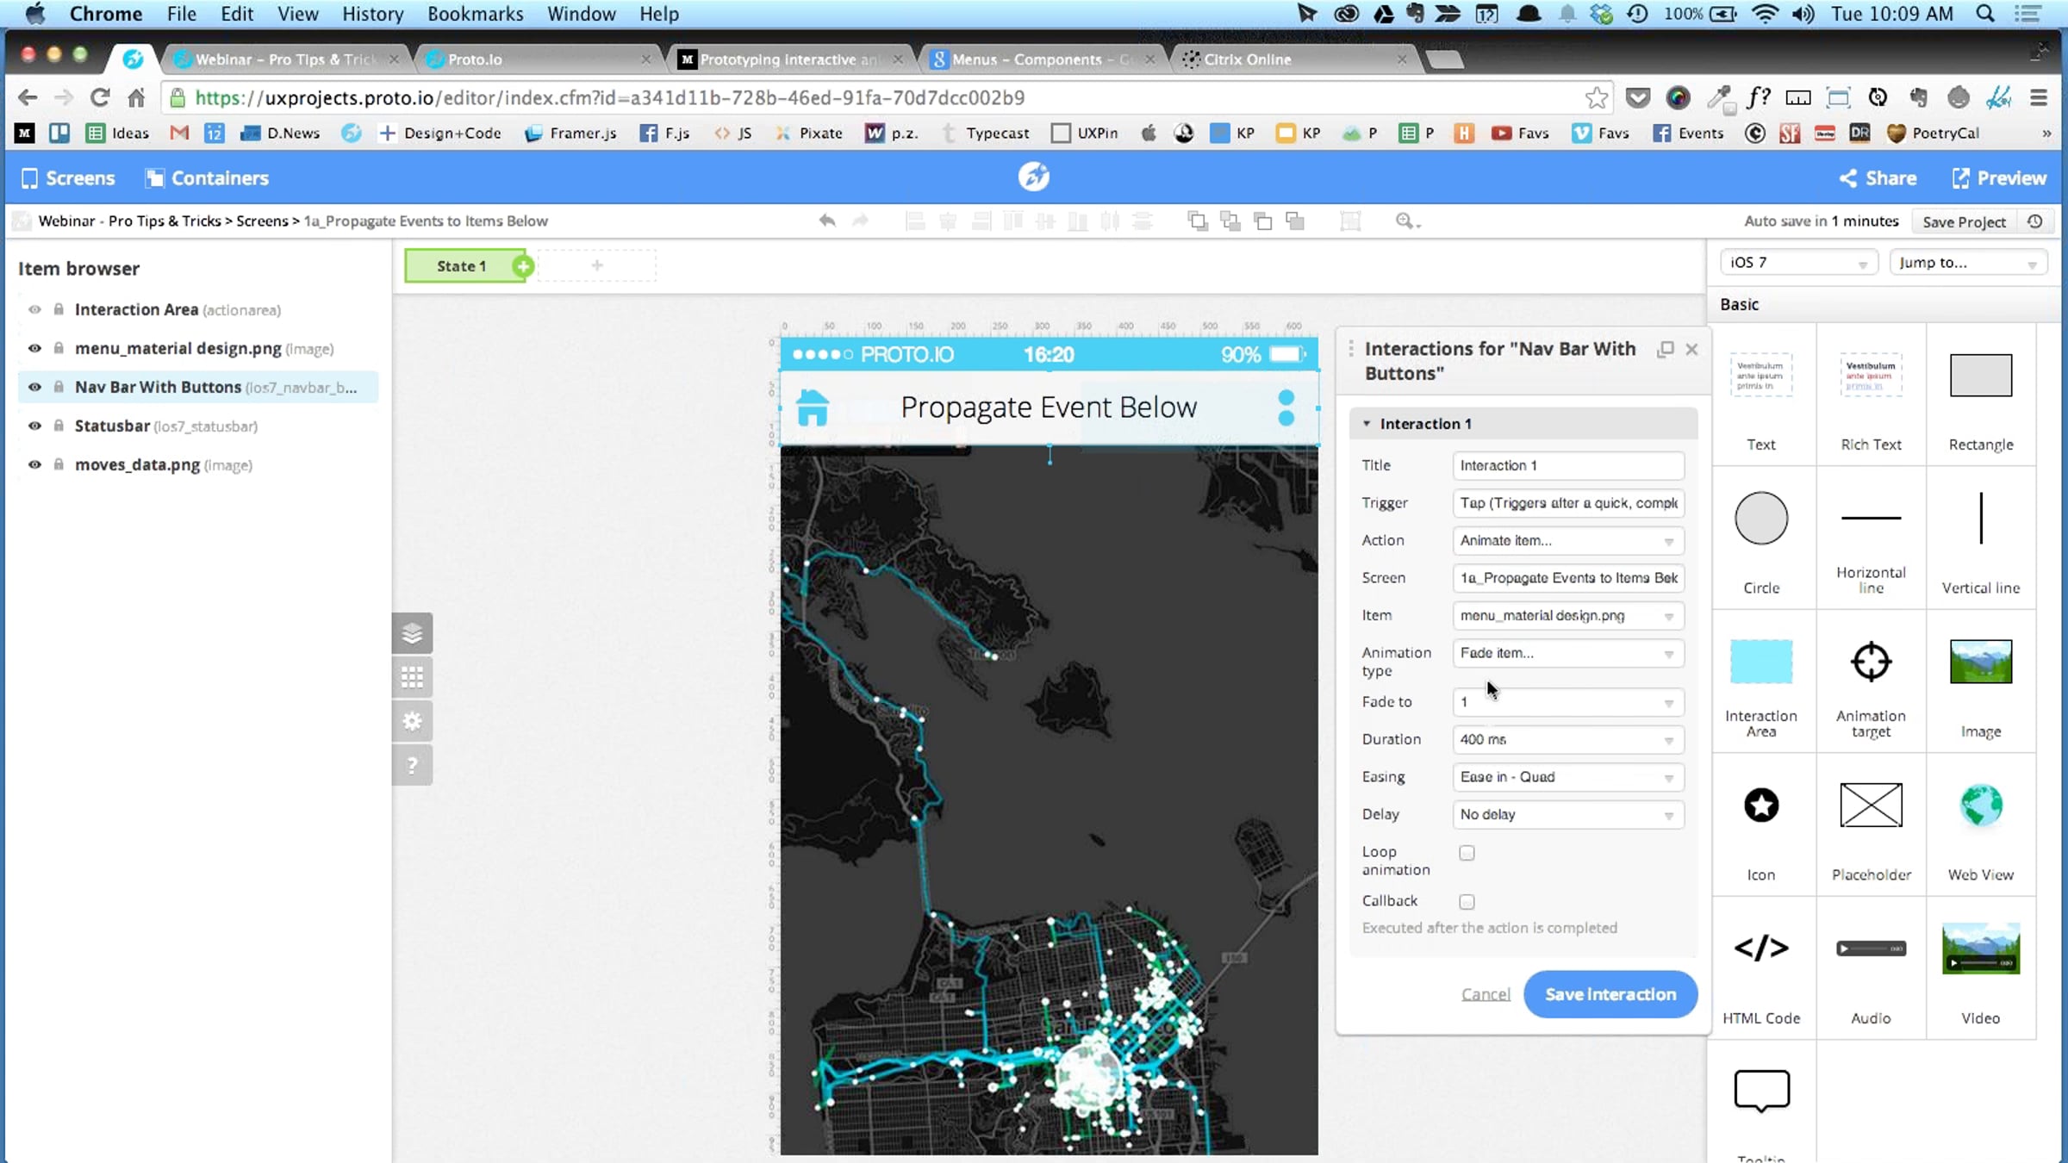
Task: Click the undo arrow in toolbar
Action: [827, 221]
